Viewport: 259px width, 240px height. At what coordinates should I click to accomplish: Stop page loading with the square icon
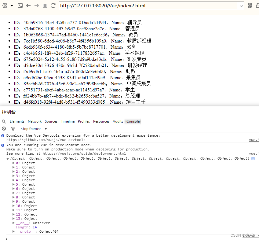(45, 6)
